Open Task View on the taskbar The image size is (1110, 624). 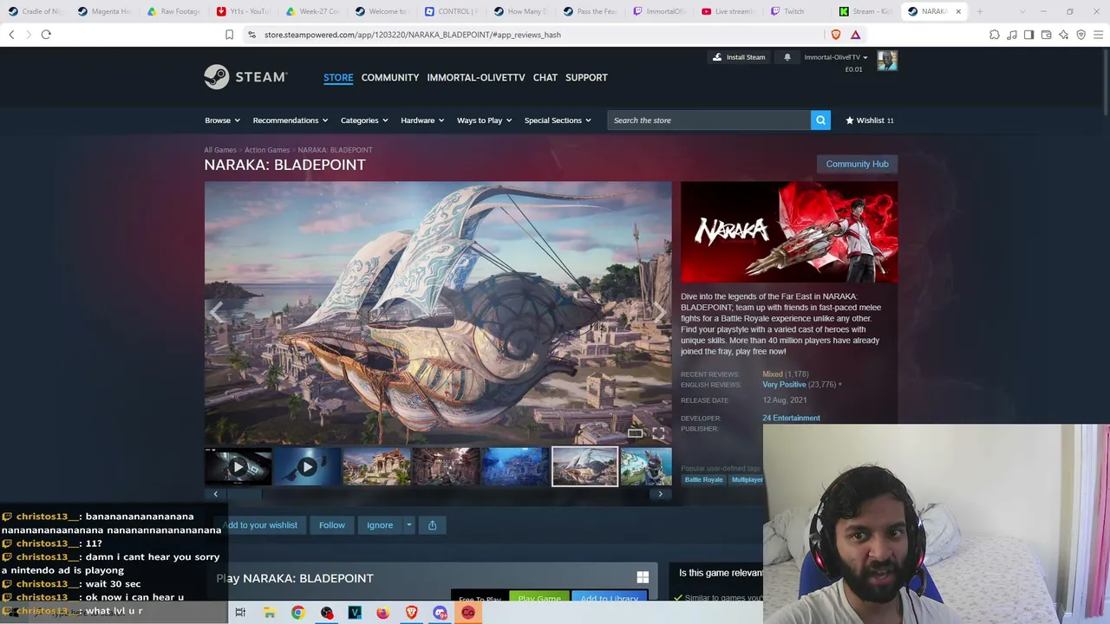(x=240, y=613)
